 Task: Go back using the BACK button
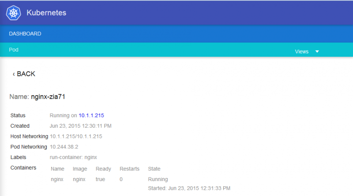[x=24, y=74]
